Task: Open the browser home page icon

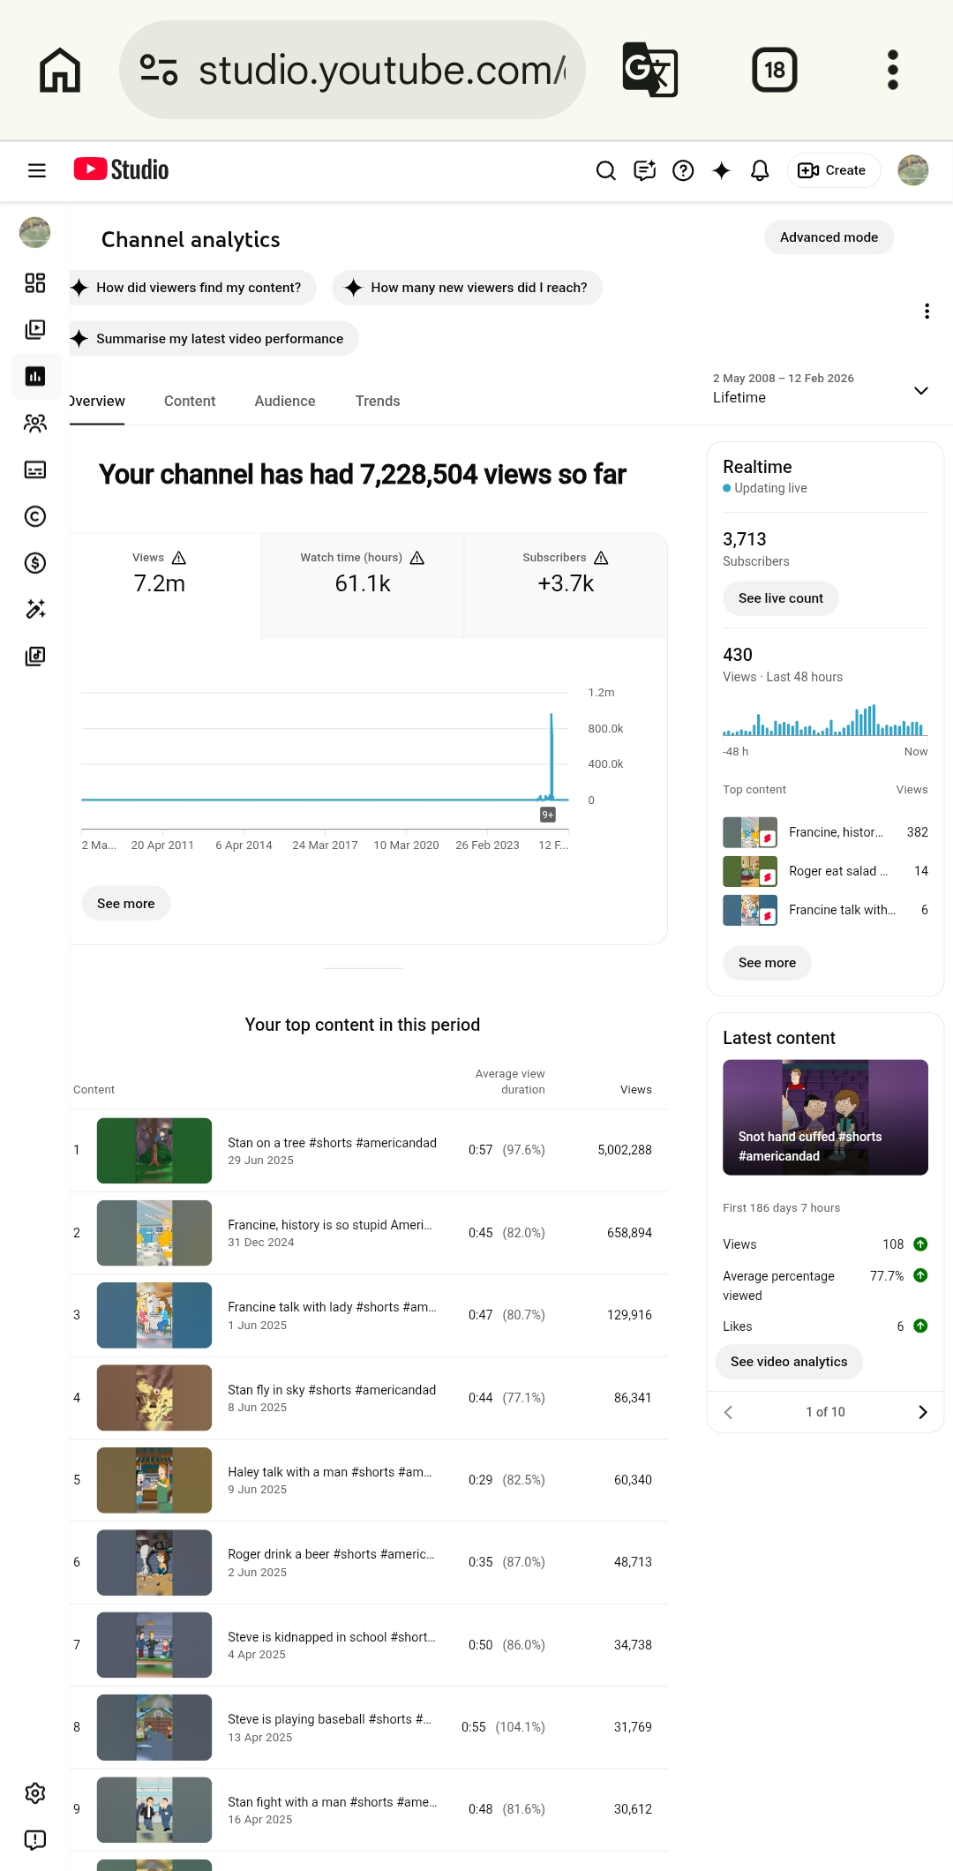Action: (x=60, y=70)
